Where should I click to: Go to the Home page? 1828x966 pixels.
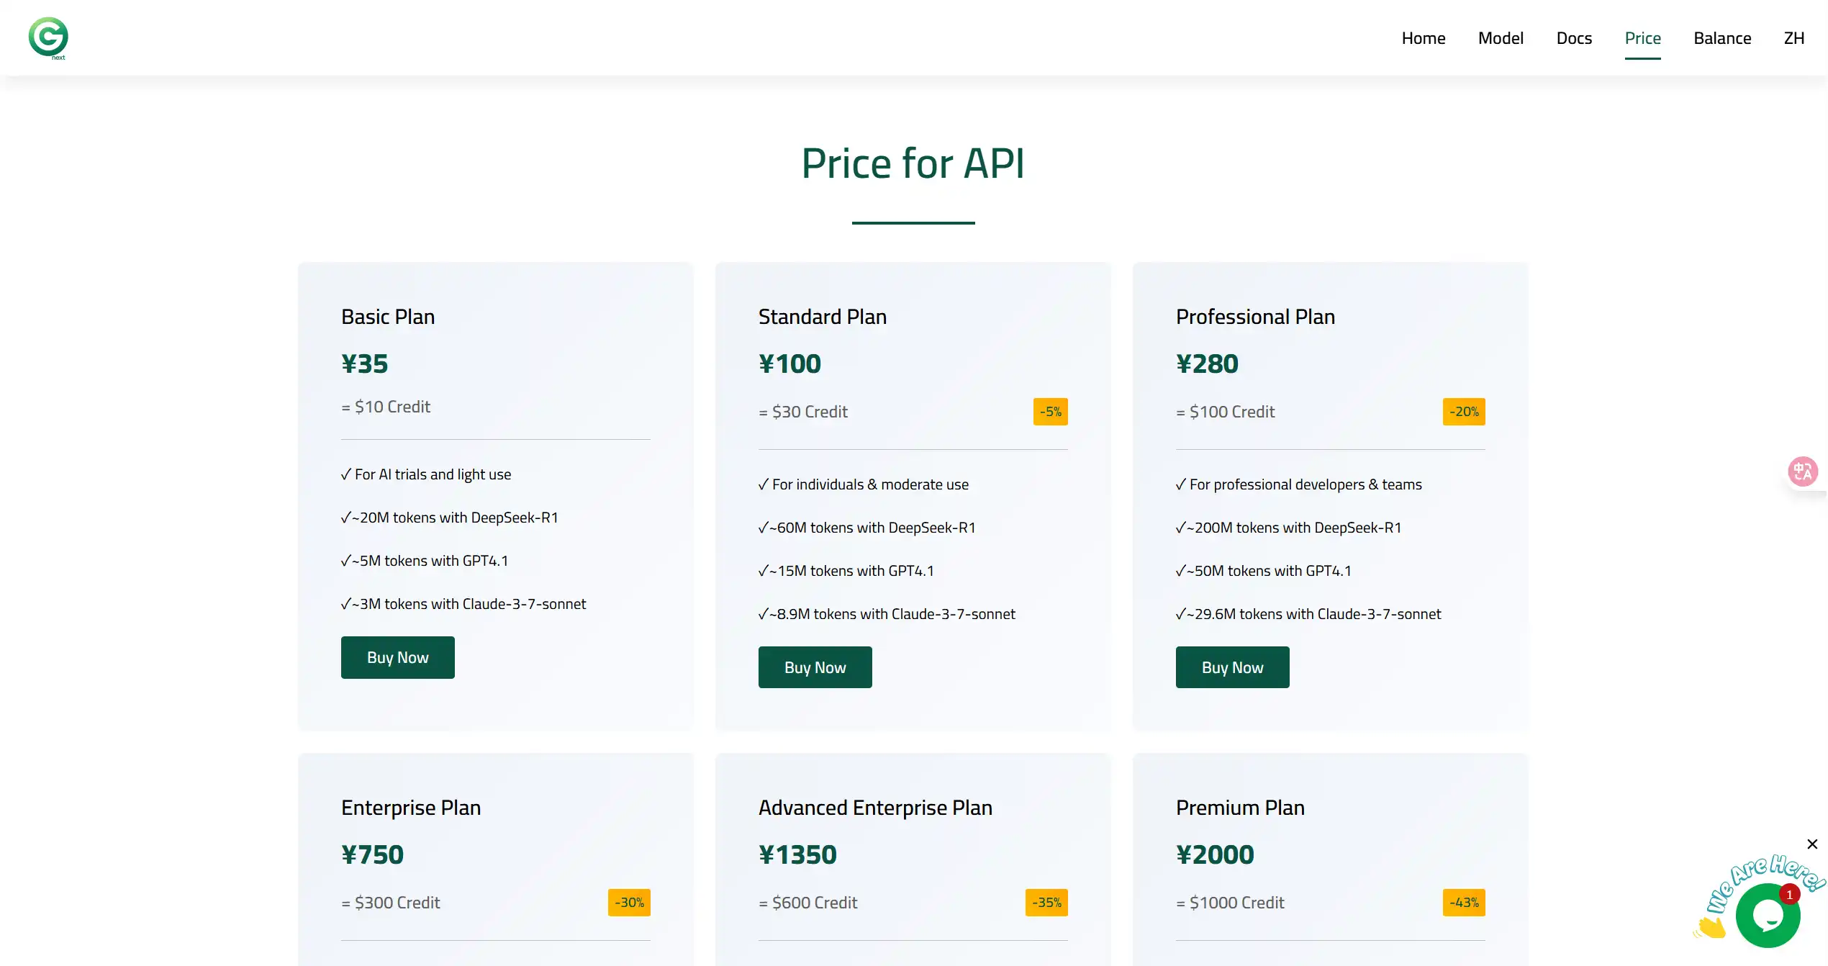click(x=1423, y=38)
